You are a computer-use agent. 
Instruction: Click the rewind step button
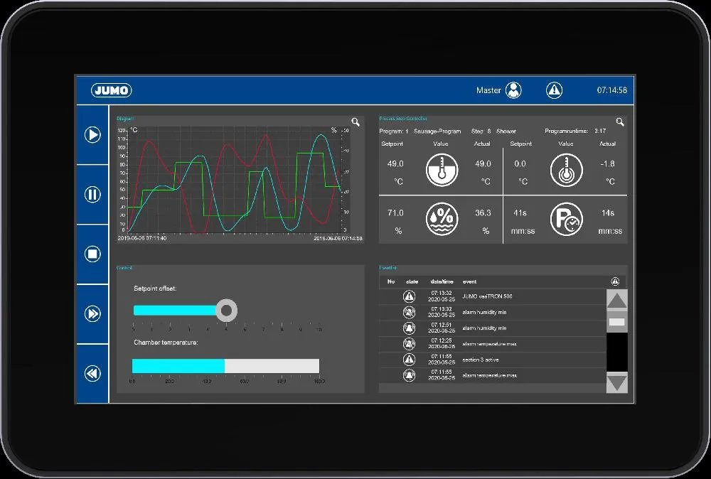pos(92,373)
